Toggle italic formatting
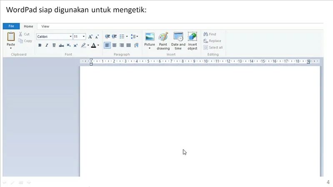The width and height of the screenshot is (333, 187). [x=47, y=45]
